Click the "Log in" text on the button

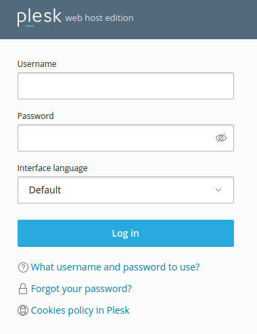[126, 233]
